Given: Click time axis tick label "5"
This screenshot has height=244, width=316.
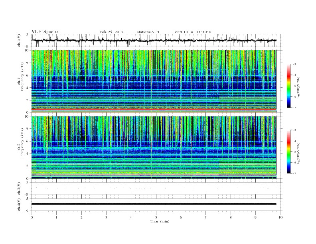Looking at the screenshot, I should [156, 217].
